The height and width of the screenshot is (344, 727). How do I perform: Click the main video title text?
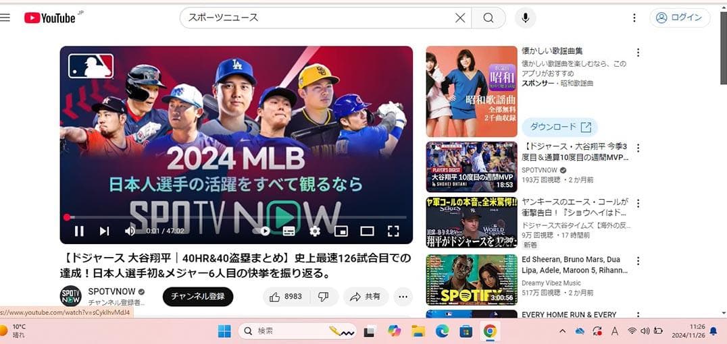[x=236, y=266]
